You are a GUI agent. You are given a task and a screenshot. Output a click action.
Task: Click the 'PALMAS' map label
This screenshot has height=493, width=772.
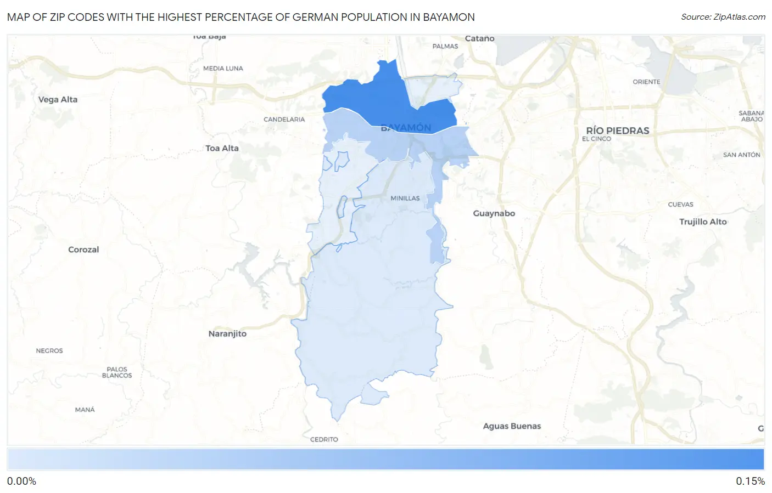(445, 46)
